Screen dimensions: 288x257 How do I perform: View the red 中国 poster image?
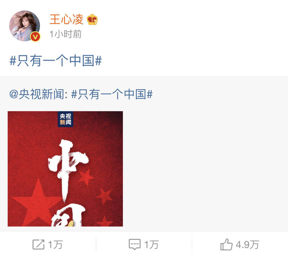[65, 169]
